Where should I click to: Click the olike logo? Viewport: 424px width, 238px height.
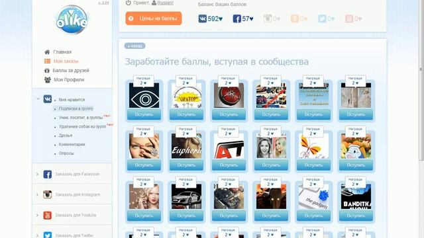[x=72, y=20]
